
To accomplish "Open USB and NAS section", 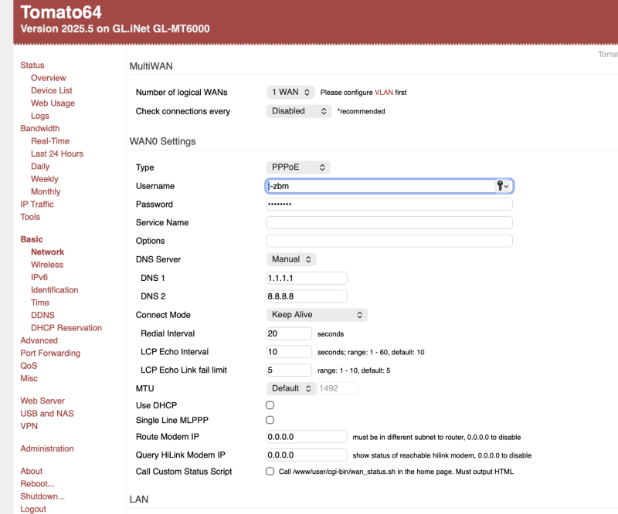I will tap(47, 414).
